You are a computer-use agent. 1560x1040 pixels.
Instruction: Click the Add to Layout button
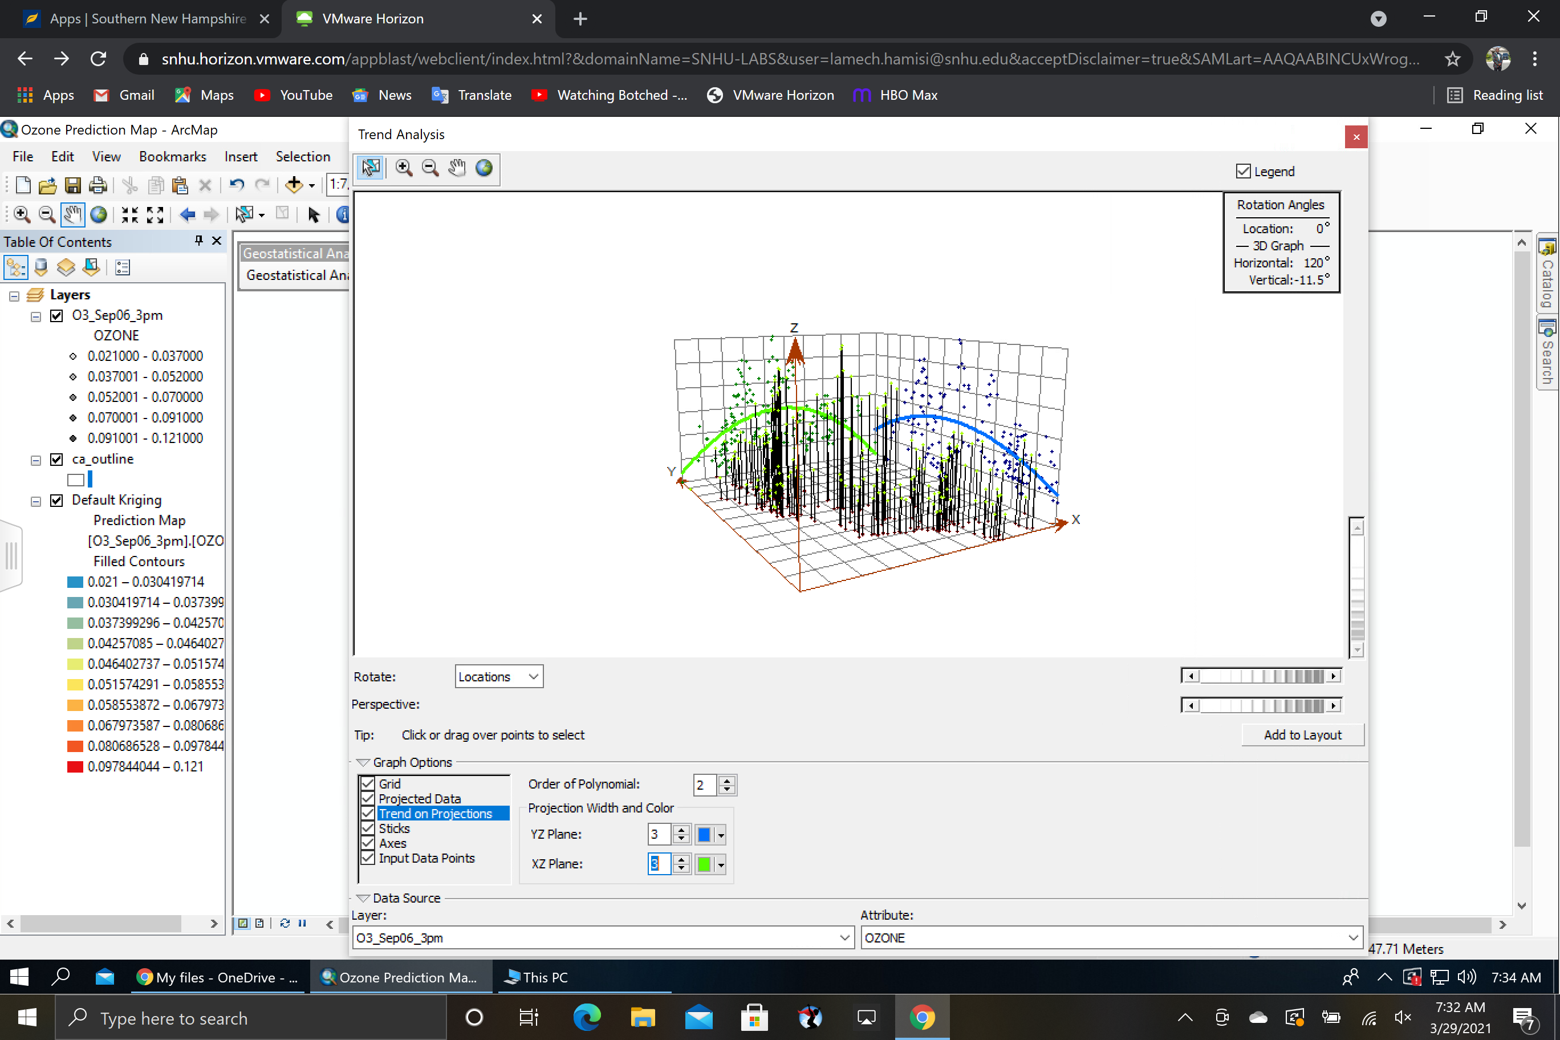(1302, 734)
